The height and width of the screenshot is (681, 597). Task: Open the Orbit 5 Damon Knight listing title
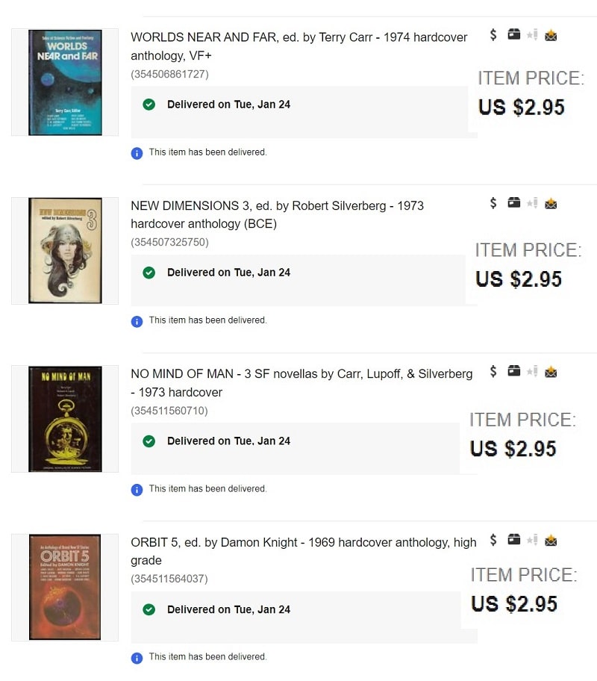coord(304,551)
